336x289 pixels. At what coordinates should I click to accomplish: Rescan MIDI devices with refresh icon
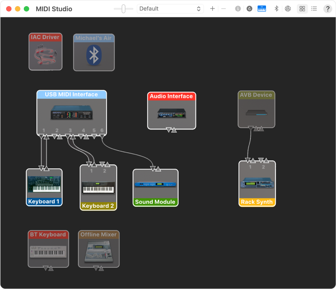(x=249, y=8)
